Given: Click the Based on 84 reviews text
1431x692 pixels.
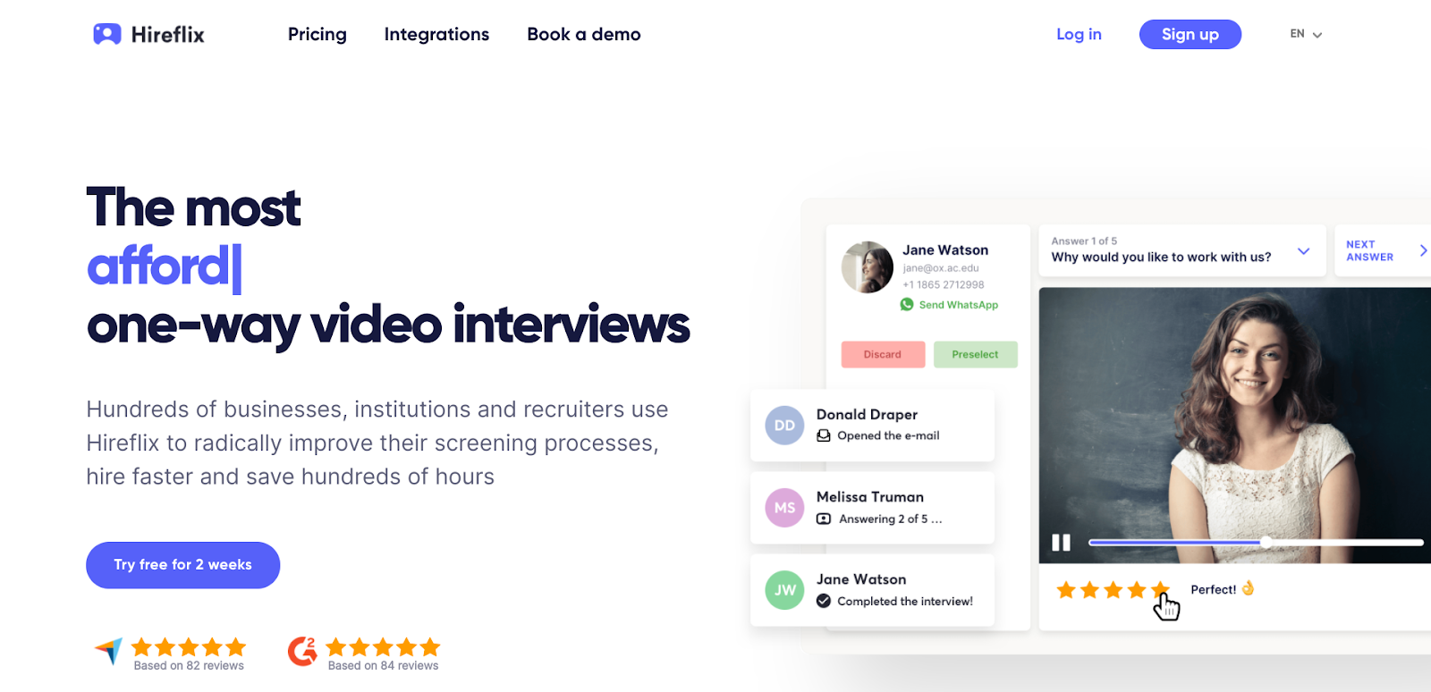Looking at the screenshot, I should point(383,666).
